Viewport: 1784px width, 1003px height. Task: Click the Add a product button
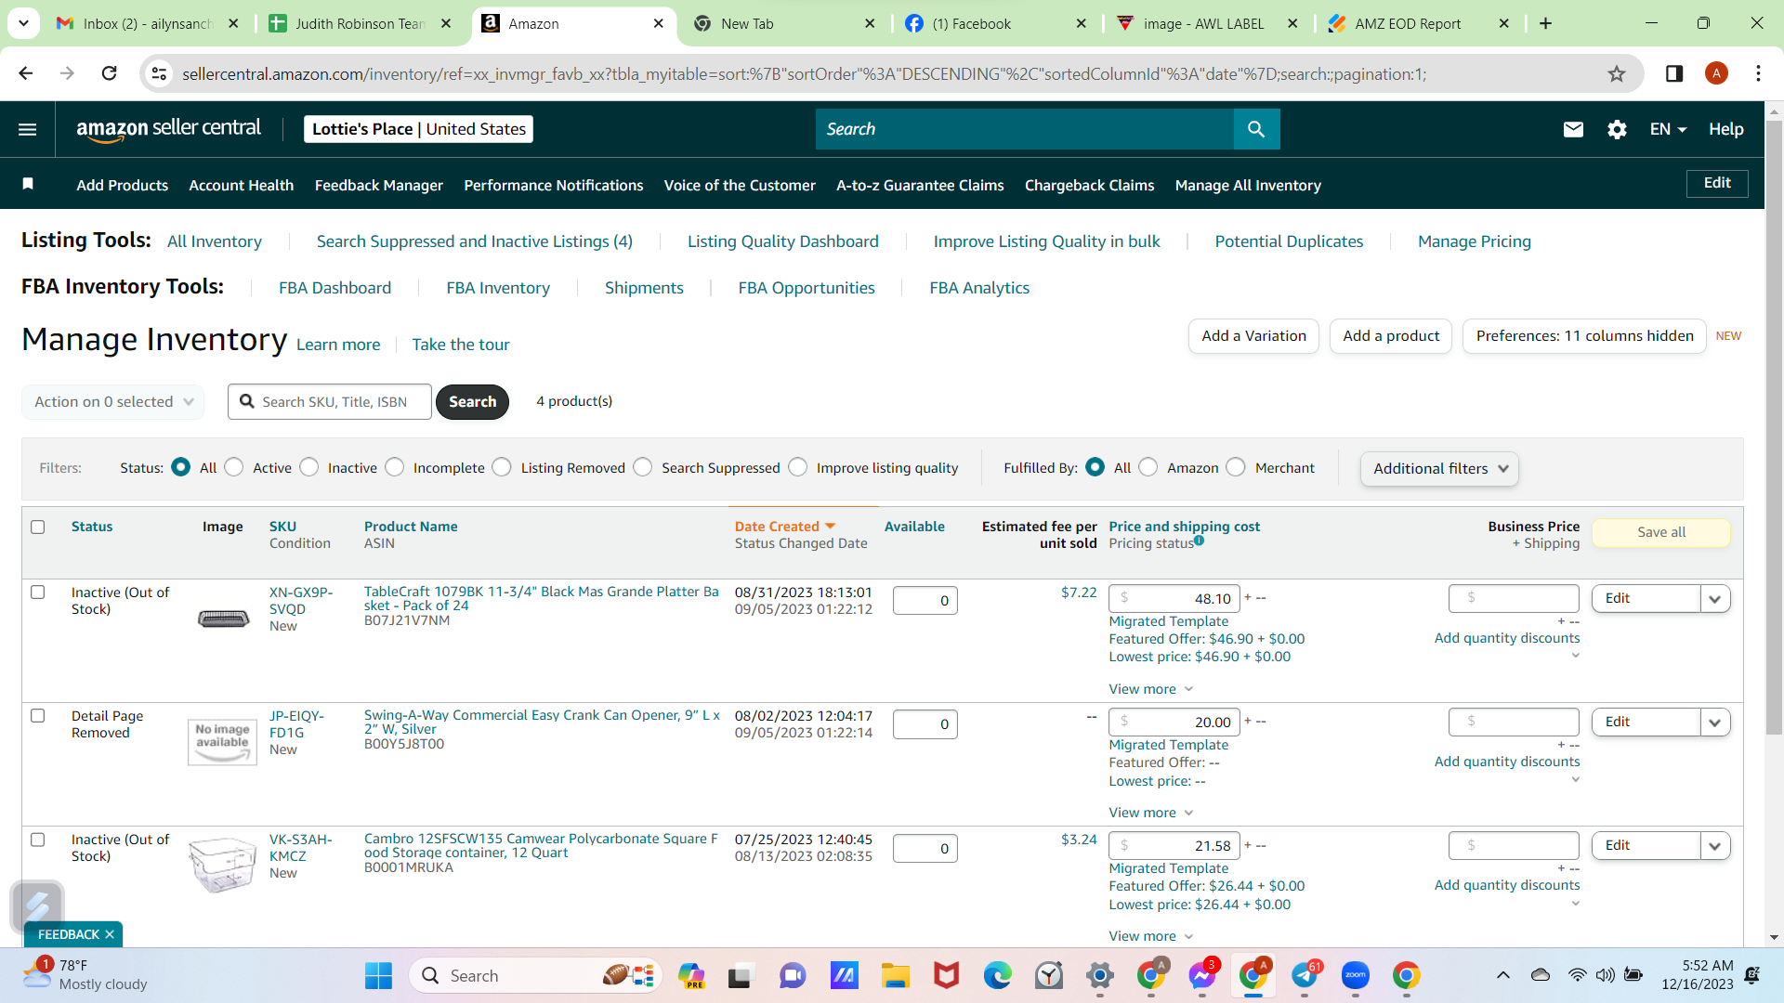tap(1391, 336)
